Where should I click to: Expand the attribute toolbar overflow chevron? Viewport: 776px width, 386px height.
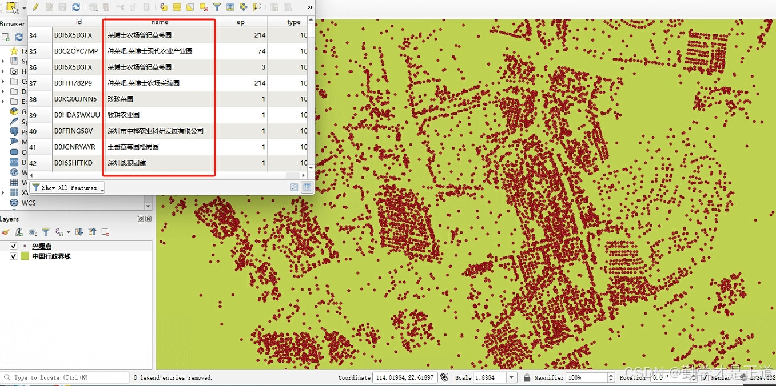pos(310,7)
